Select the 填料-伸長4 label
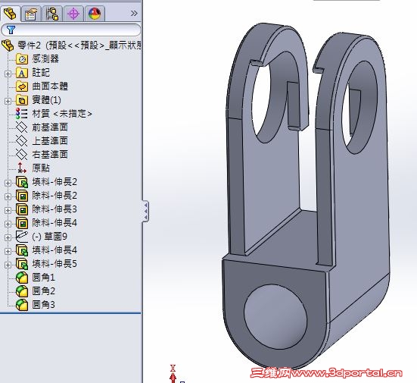417x383 pixels. click(x=54, y=250)
